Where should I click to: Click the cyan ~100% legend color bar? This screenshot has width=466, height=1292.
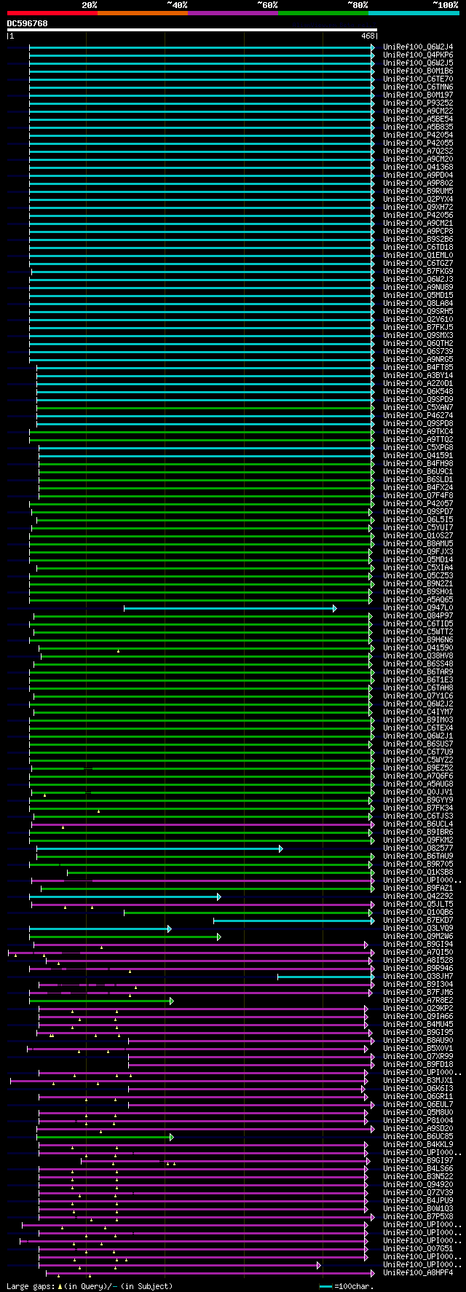click(413, 13)
